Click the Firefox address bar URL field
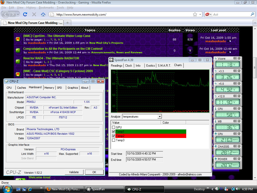The image size is (257, 193). click(x=124, y=14)
